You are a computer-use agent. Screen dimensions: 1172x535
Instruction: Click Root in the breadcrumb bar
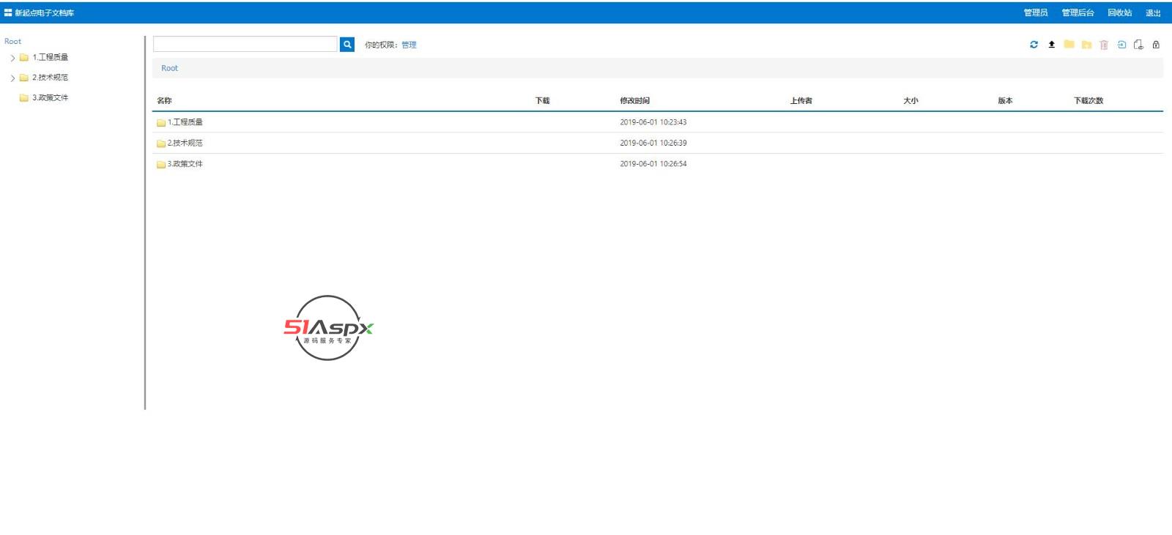pyautogui.click(x=169, y=68)
